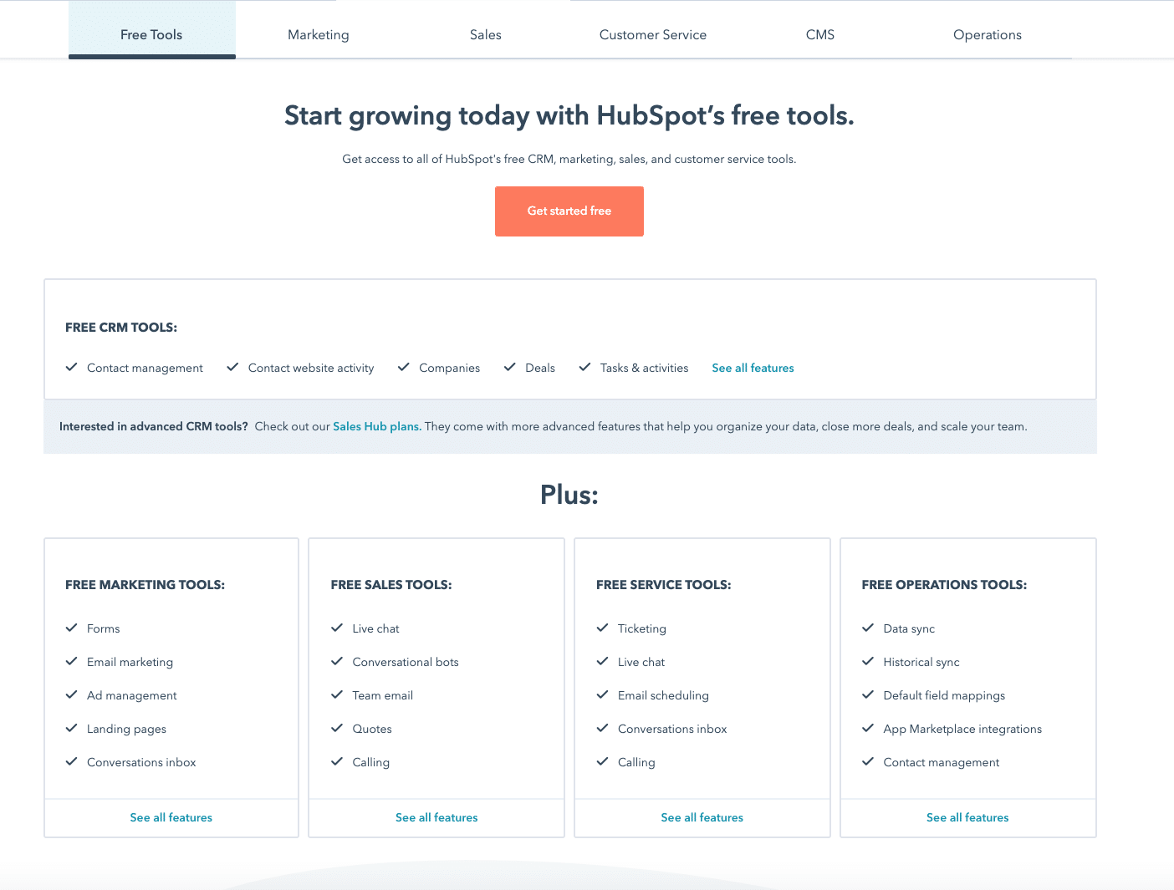Click the checkmark icon beside Email scheduling

603,694
